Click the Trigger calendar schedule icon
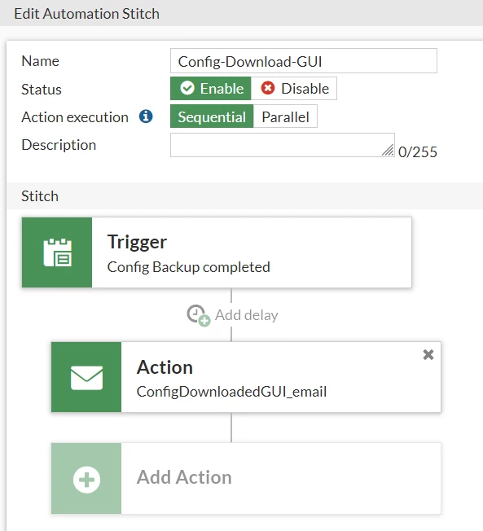Image resolution: width=483 pixels, height=531 pixels. pyautogui.click(x=57, y=252)
